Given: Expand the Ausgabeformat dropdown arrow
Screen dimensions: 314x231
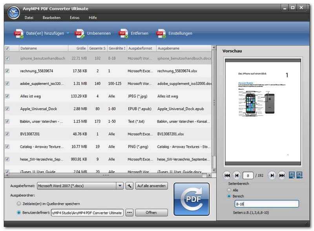Looking at the screenshot, I should pyautogui.click(x=120, y=186).
